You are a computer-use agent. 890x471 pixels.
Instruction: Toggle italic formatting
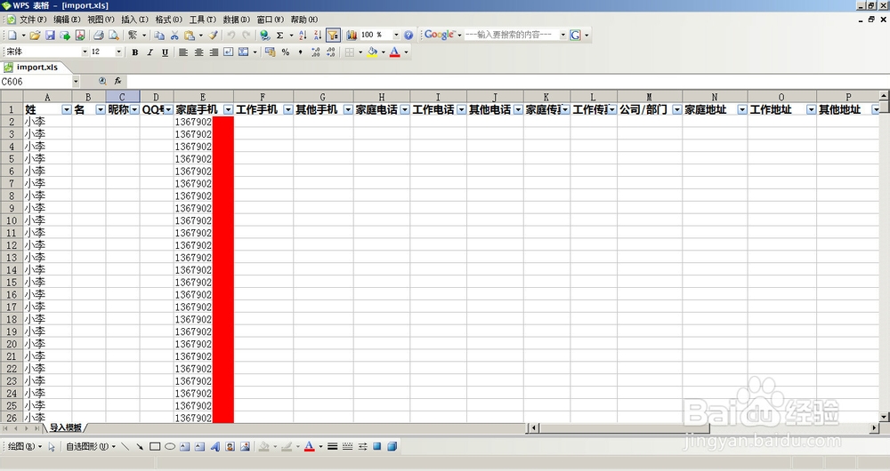tap(150, 52)
